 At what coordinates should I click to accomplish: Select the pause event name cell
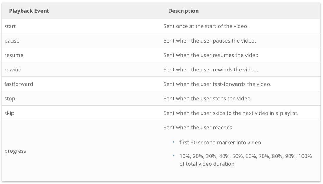click(12, 41)
